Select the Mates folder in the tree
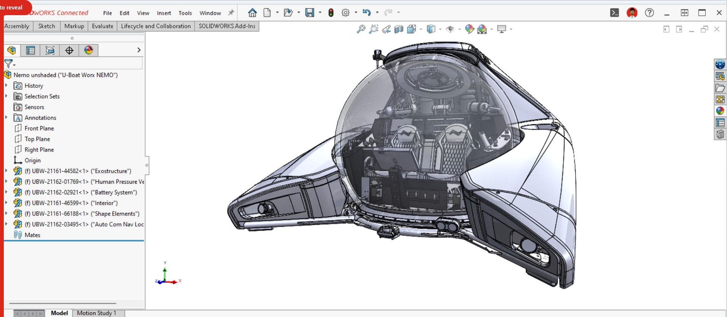Viewport: 727px width, 317px height. [x=33, y=235]
